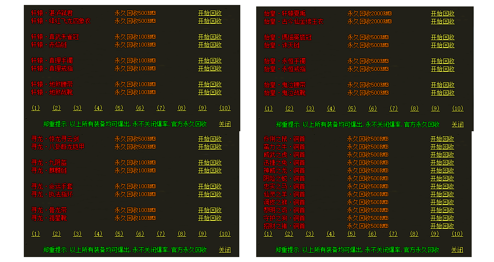Go to page (10) in the 始皇 panel

[457, 108]
